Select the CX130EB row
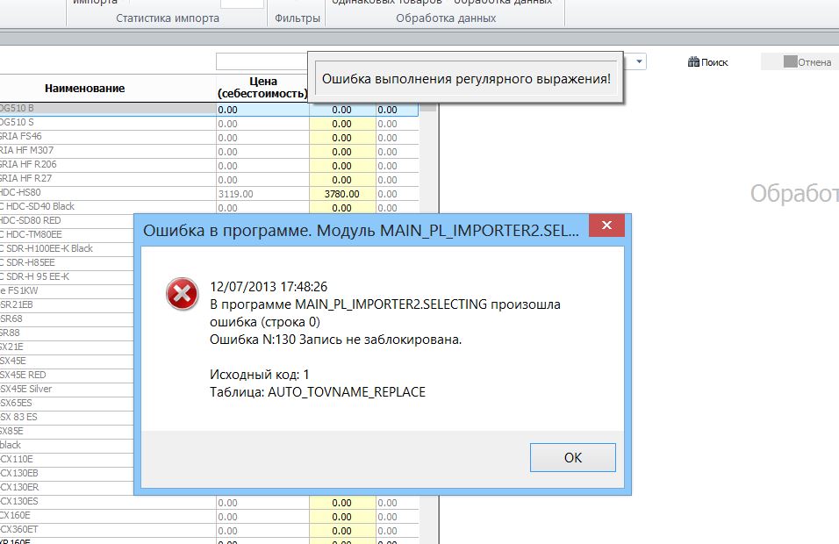839x544 pixels. point(67,473)
